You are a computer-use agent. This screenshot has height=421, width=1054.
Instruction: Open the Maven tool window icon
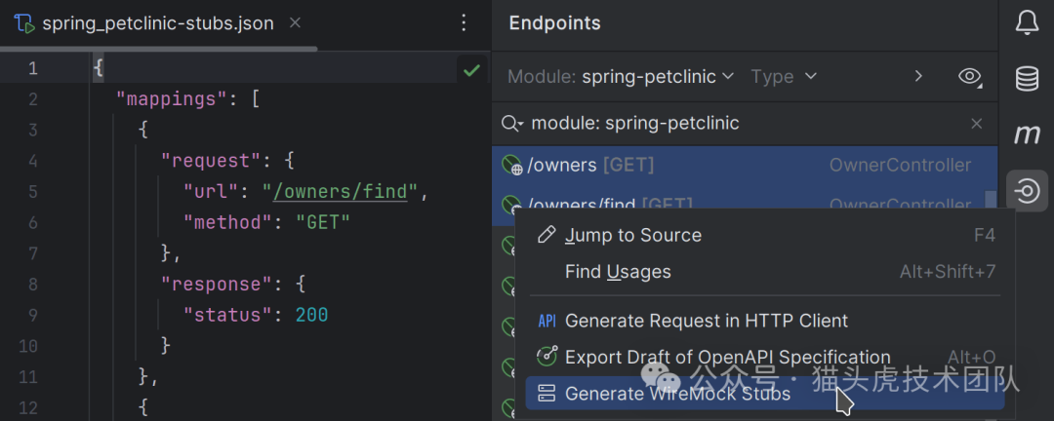(1027, 134)
